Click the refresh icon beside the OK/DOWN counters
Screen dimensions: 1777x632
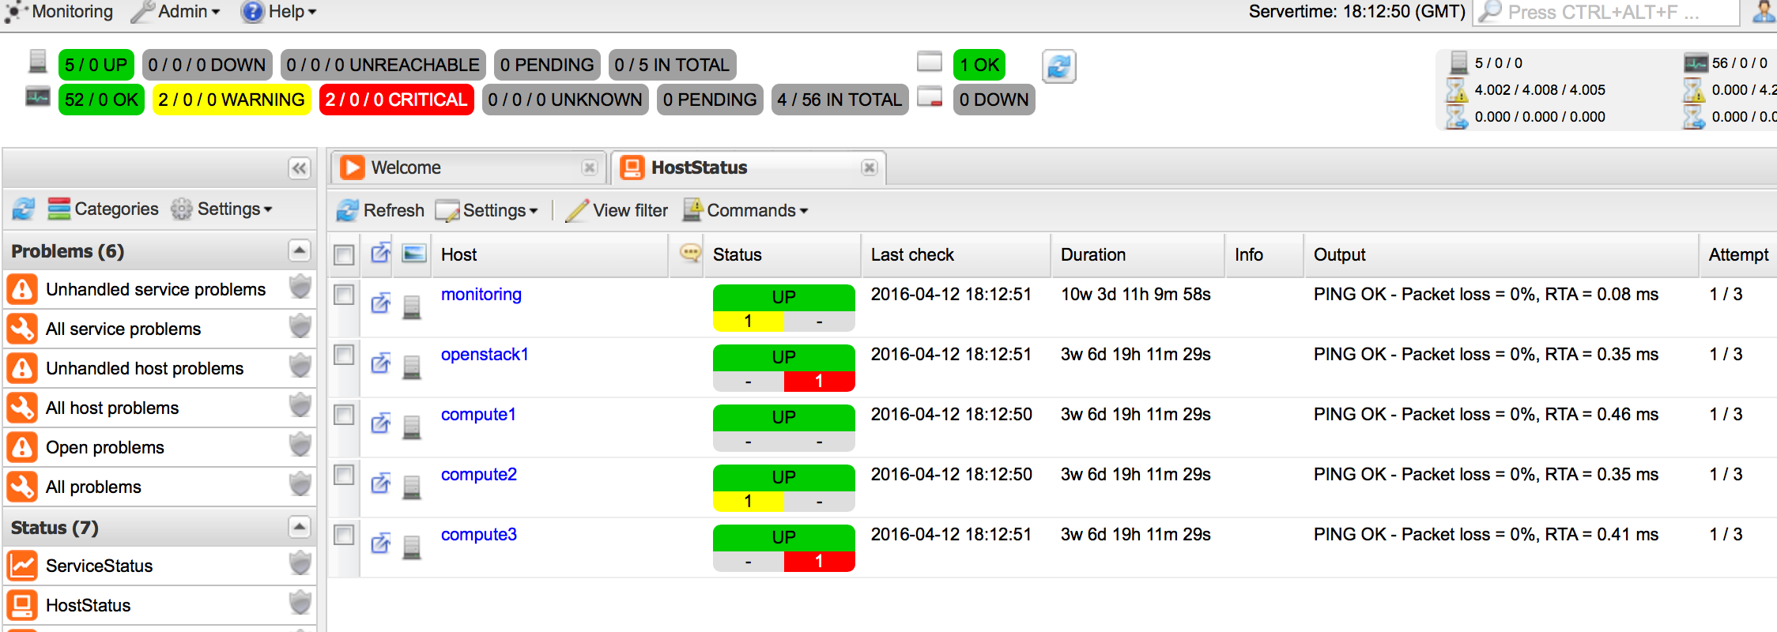[1058, 66]
